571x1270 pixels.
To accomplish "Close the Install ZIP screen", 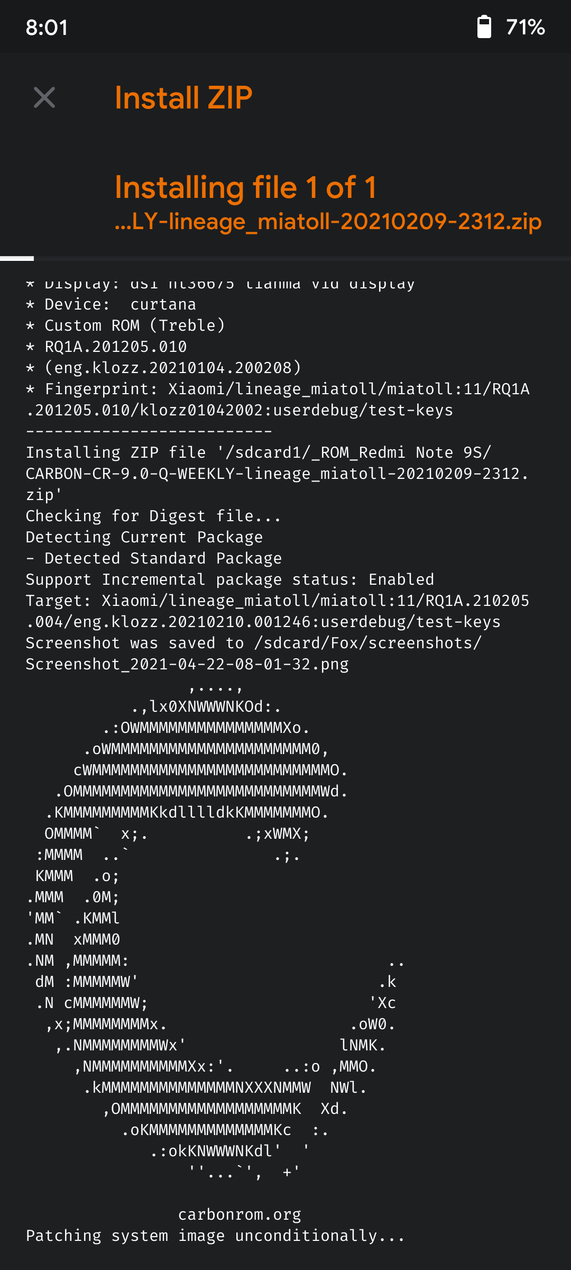I will click(x=44, y=98).
